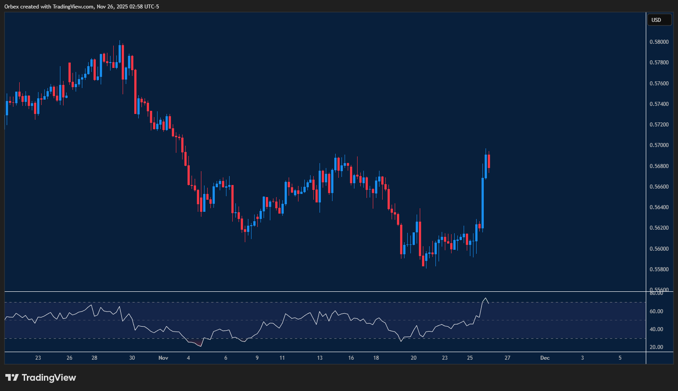Click the divider between chart and RSI panel
Viewport: 678px width, 391px height.
pos(313,292)
